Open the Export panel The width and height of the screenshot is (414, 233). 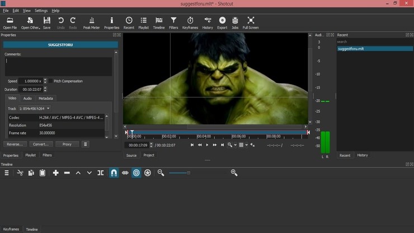pos(222,23)
